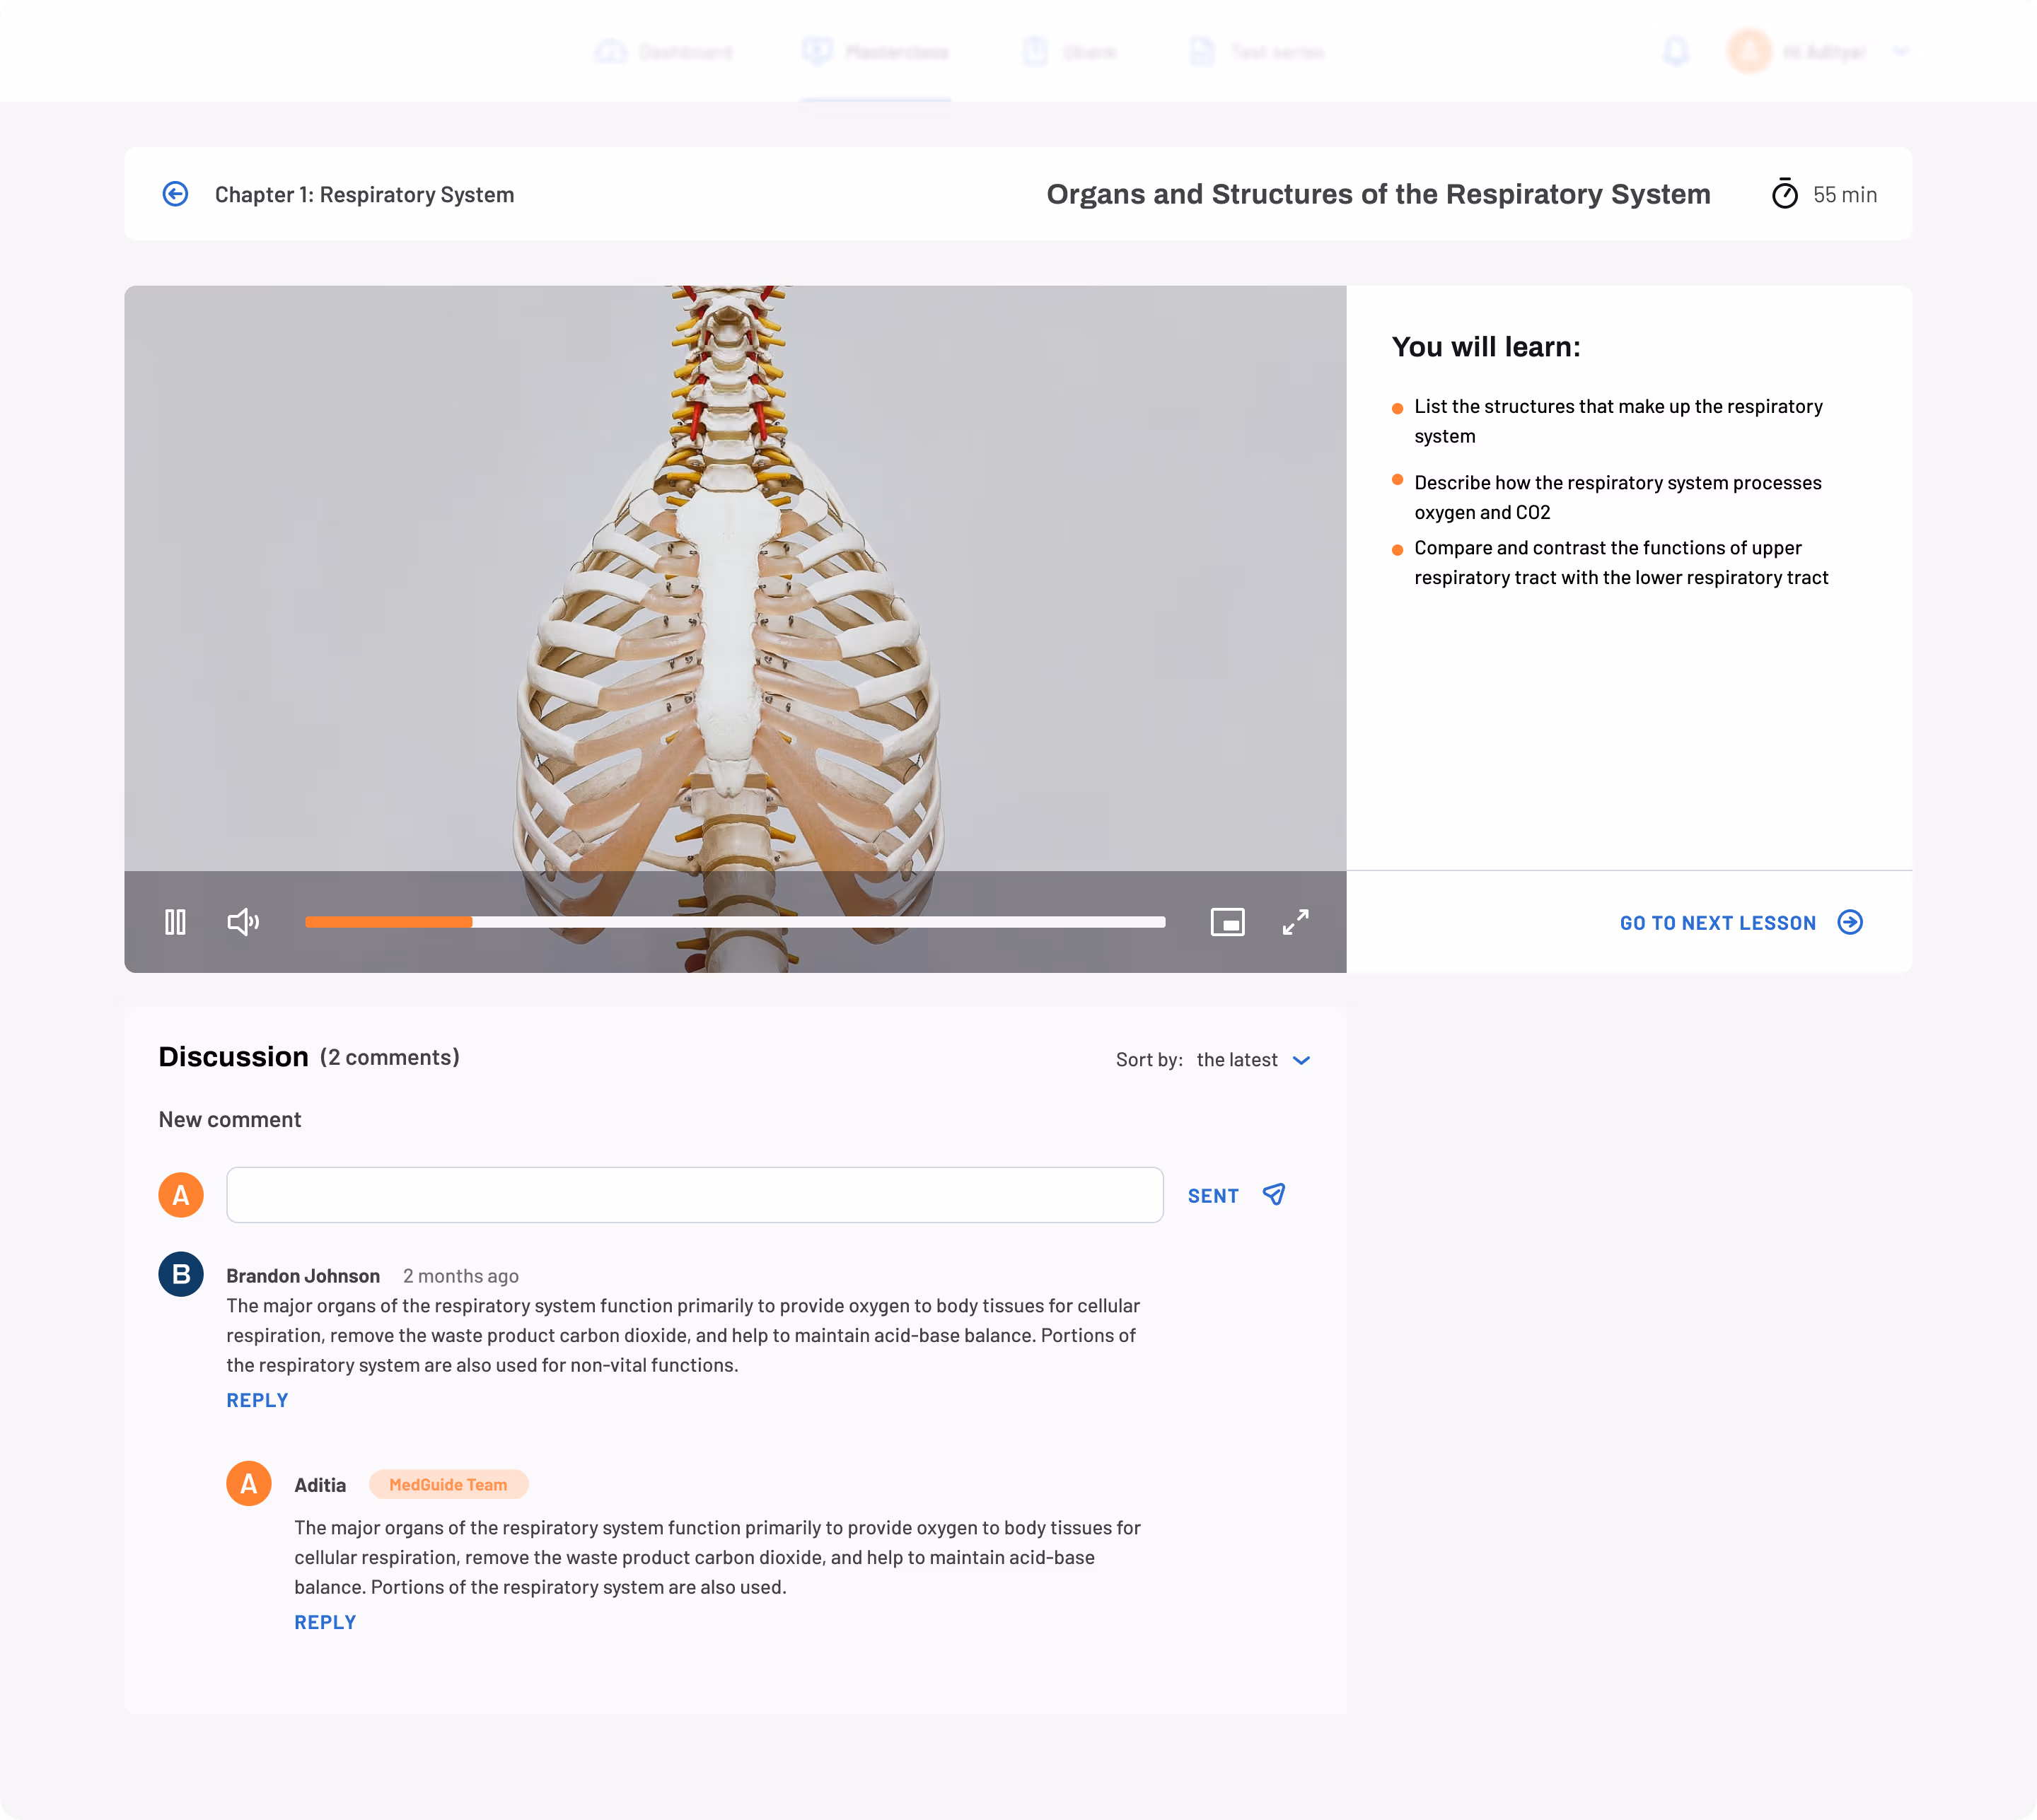
Task: Expand the user account menu chevron
Action: click(1901, 52)
